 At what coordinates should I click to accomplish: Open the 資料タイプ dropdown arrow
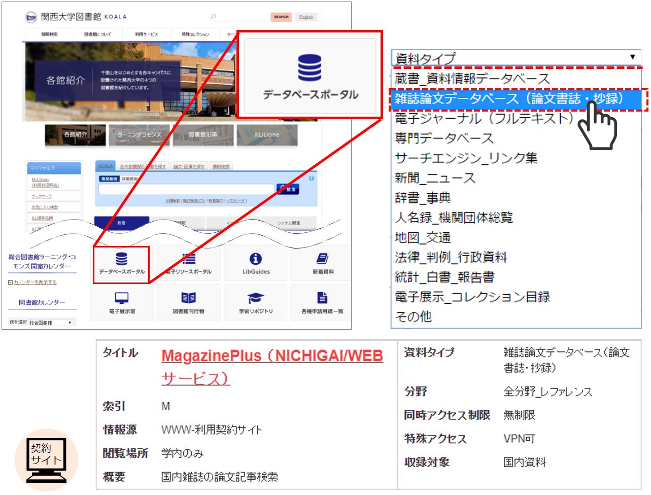click(632, 57)
